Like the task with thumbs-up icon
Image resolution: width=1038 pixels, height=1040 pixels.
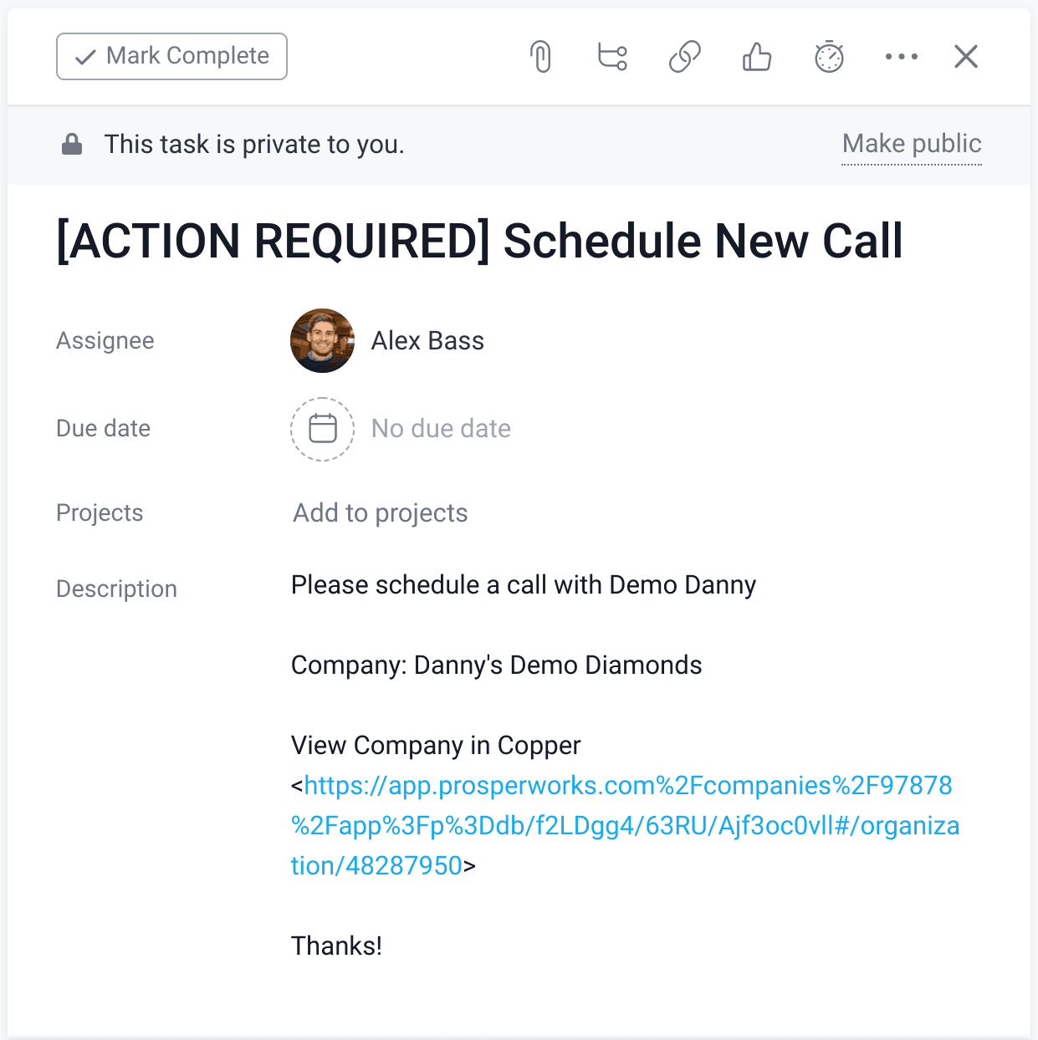point(757,57)
